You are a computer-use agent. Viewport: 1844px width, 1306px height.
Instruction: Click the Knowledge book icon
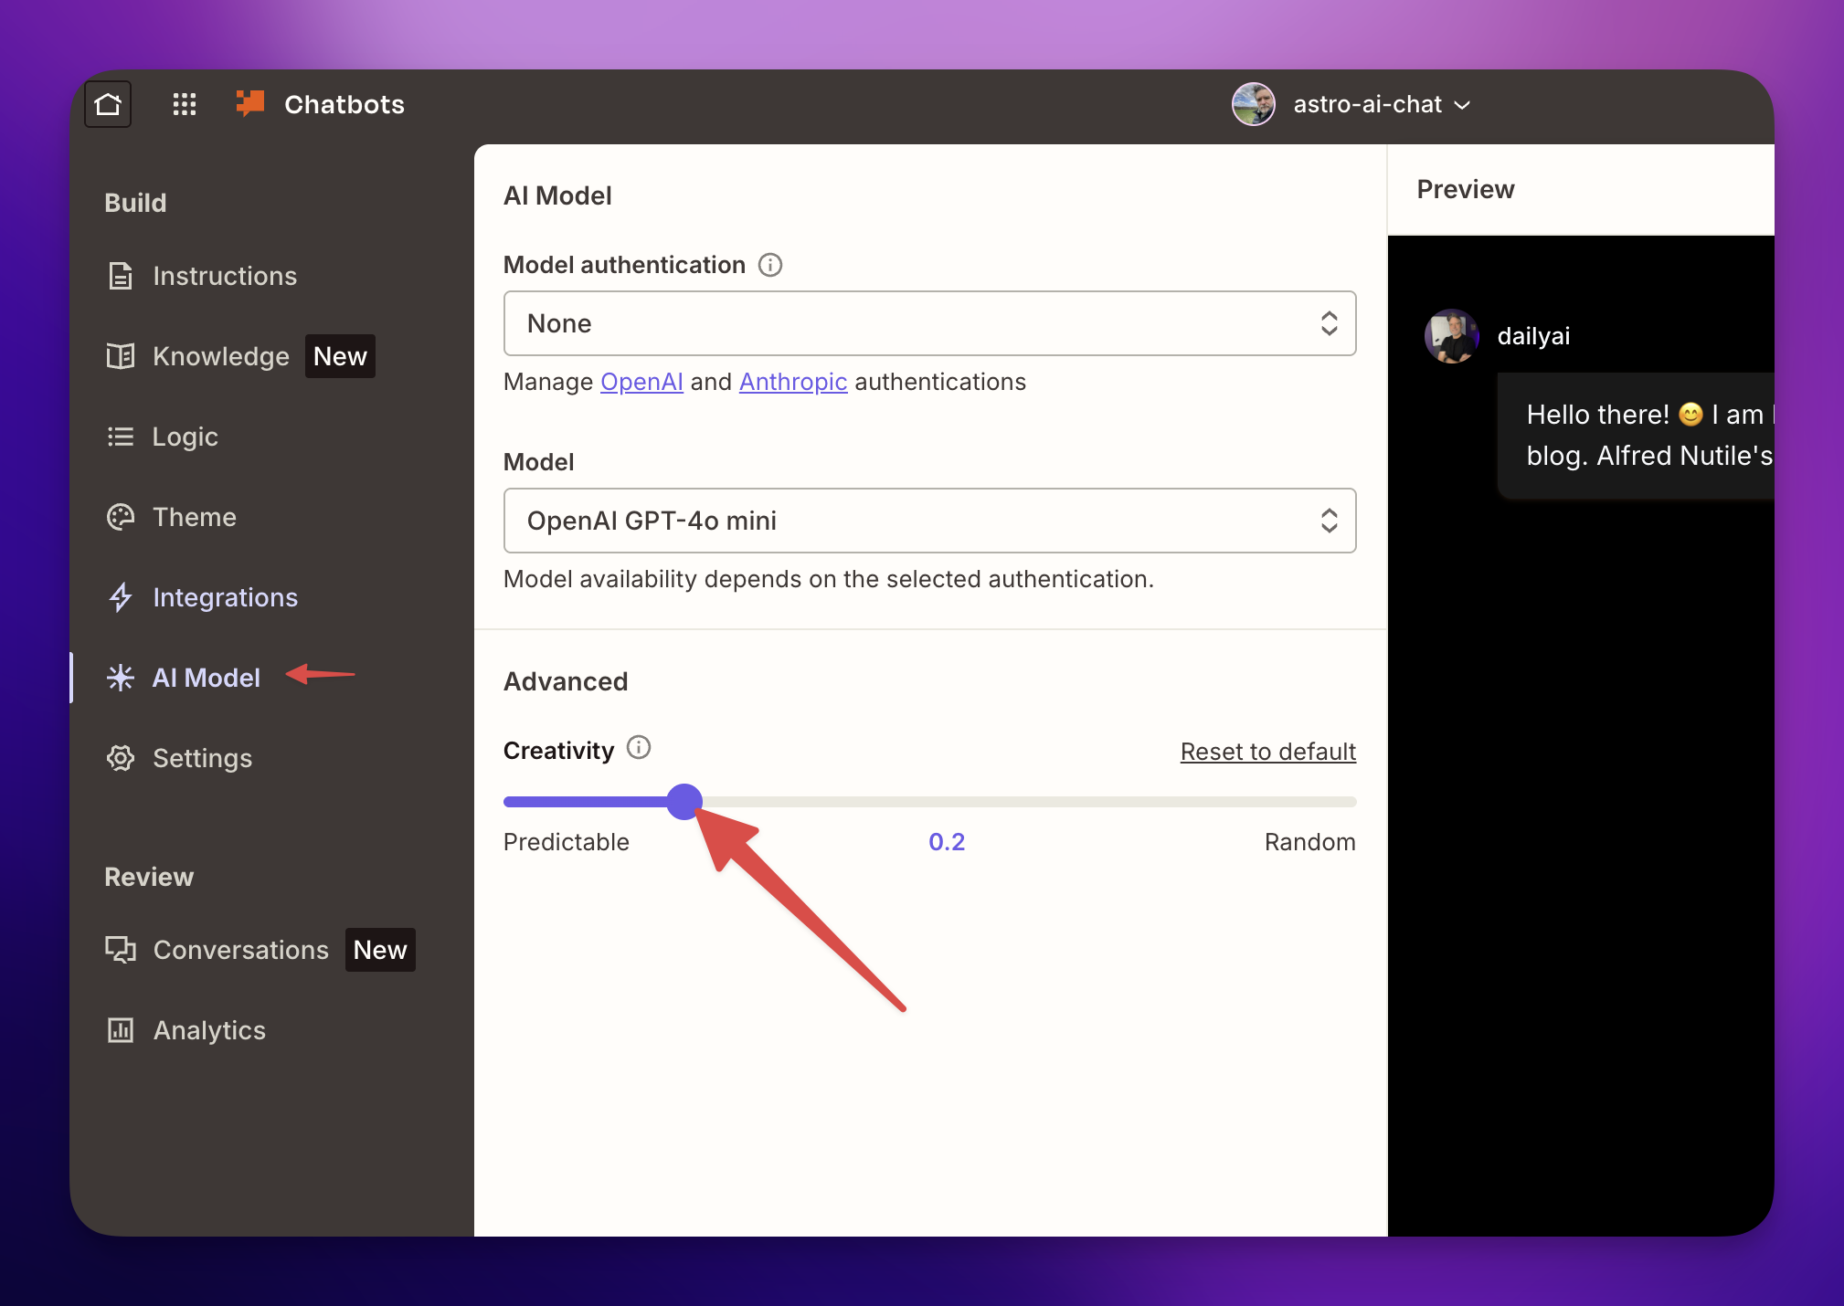point(121,356)
